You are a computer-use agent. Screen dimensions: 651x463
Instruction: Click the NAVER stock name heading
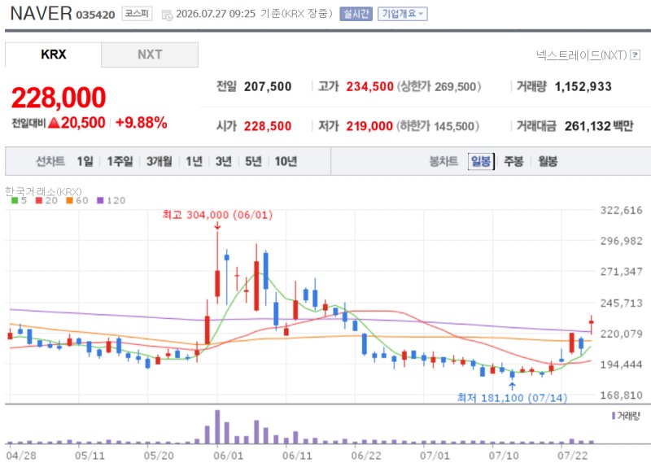41,14
